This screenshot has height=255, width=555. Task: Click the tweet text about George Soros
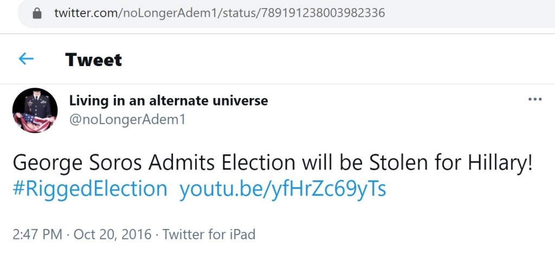pos(271,163)
